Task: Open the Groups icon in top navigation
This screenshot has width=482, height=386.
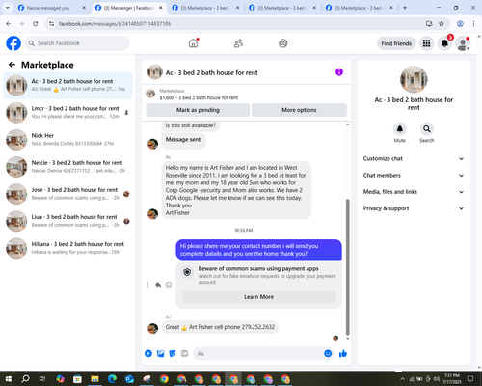Action: [283, 43]
